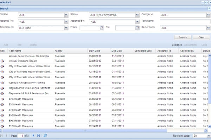The width and height of the screenshot is (211, 140).
Task: Click recurrence icon of EHS Health Measures row starting 06/30/2011
Action: tap(2, 115)
